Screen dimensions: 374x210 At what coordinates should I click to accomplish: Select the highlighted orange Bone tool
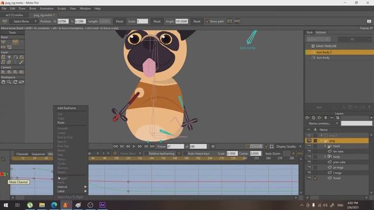point(16,42)
